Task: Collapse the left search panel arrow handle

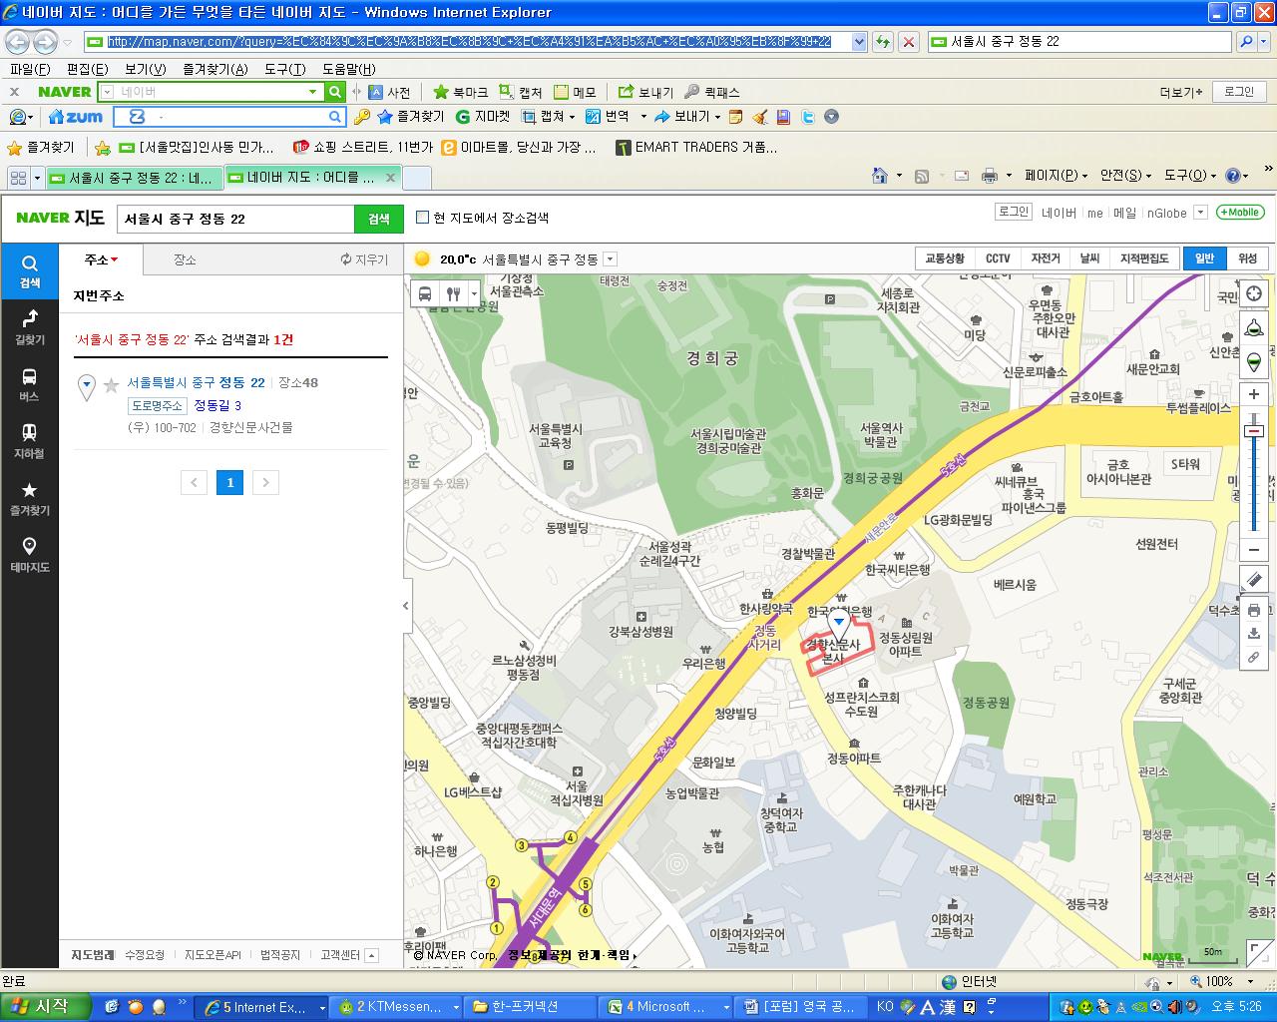Action: [406, 606]
